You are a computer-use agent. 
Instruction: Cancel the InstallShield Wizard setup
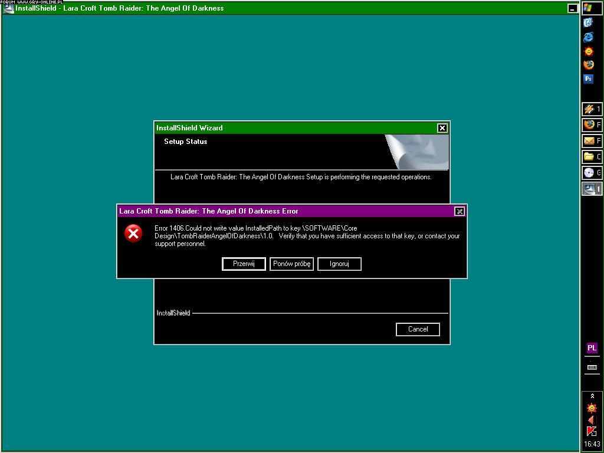pos(418,329)
